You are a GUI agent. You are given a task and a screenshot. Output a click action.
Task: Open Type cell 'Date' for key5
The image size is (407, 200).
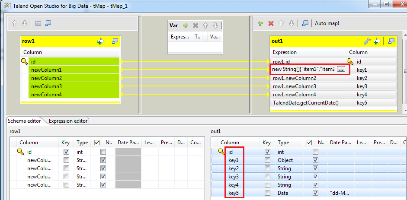pos(289,193)
